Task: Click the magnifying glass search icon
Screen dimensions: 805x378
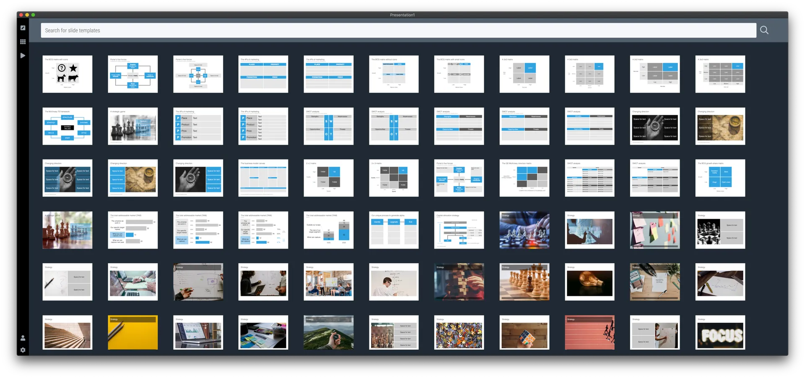Action: coord(764,30)
